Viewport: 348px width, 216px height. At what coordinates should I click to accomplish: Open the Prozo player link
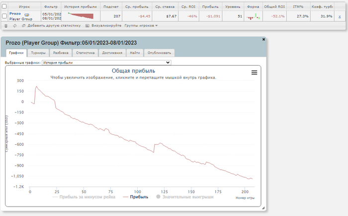pos(15,13)
